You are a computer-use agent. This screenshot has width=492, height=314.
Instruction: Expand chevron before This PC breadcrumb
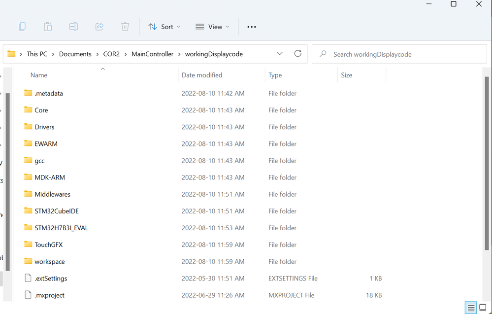click(21, 54)
